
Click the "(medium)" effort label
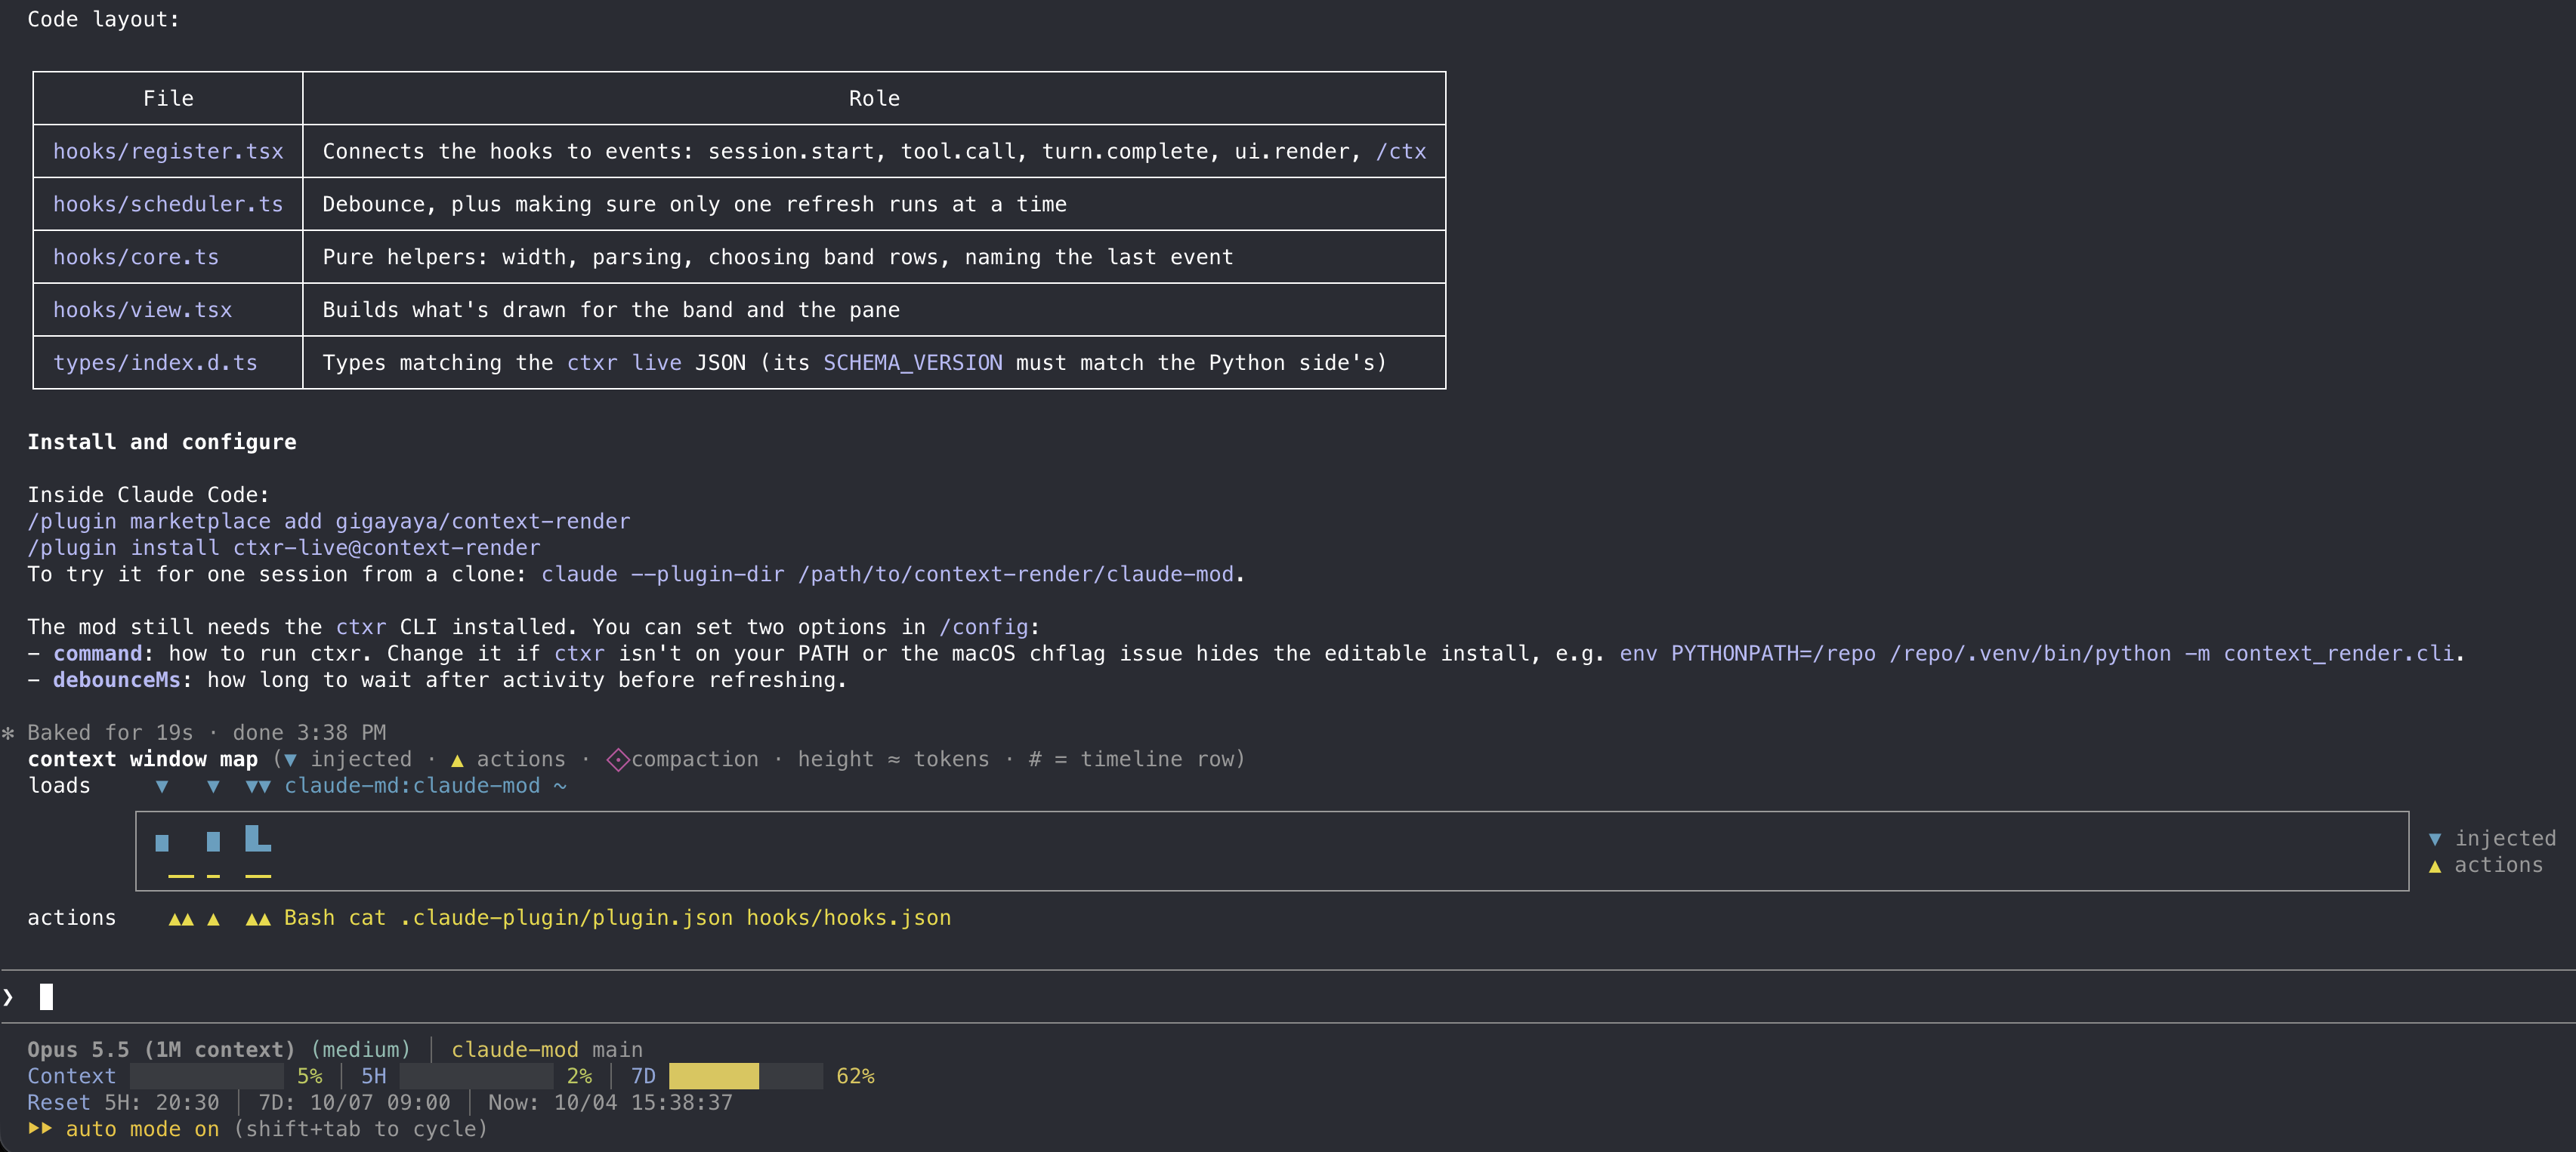[361, 1050]
